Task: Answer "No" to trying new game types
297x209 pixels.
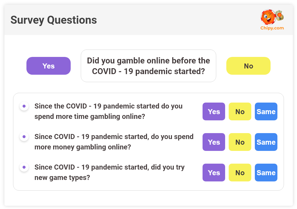Action: (240, 173)
